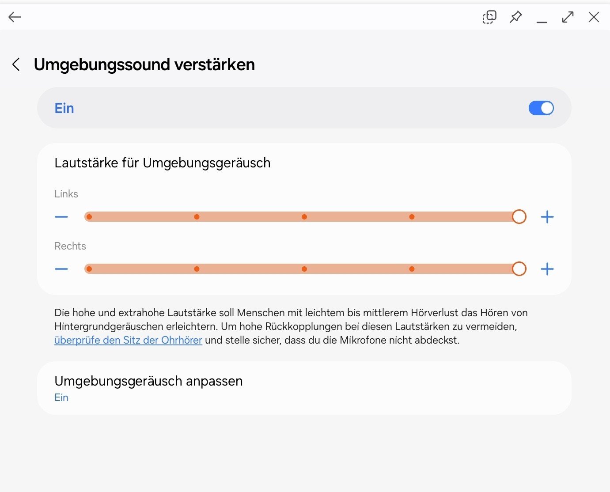Set Links slider to the middle dot
This screenshot has height=492, width=610.
coord(304,217)
